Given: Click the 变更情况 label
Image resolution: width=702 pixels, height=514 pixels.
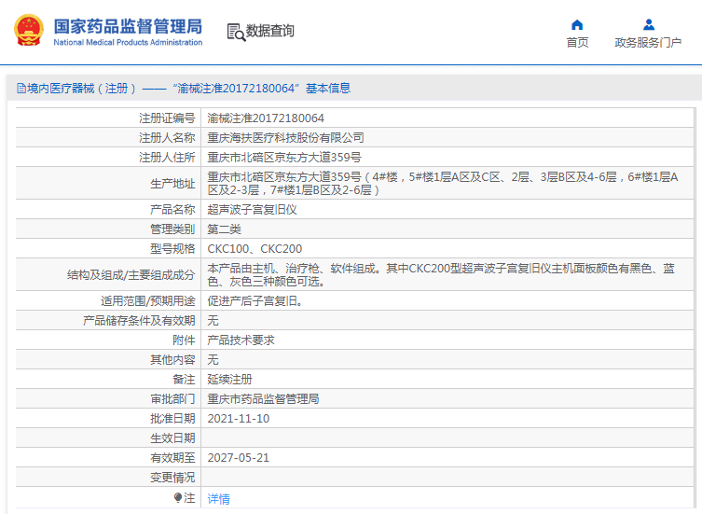Looking at the screenshot, I should (x=172, y=478).
